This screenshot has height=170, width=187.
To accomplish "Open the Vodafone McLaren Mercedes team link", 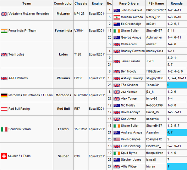I will 29,14.
